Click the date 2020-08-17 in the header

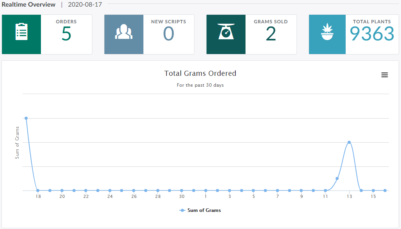[x=85, y=5]
